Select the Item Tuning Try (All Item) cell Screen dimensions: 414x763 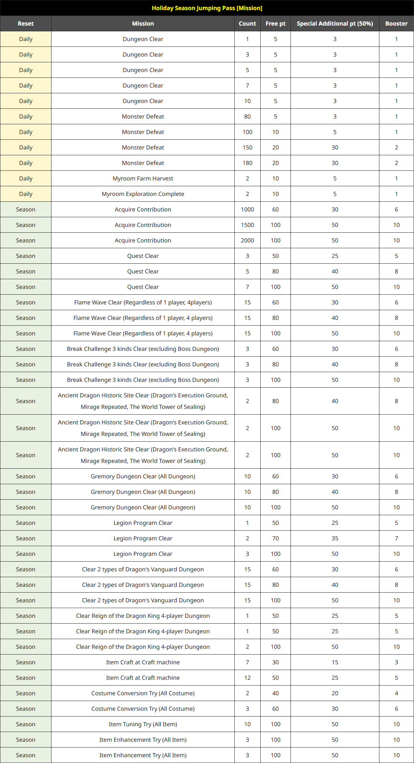143,724
